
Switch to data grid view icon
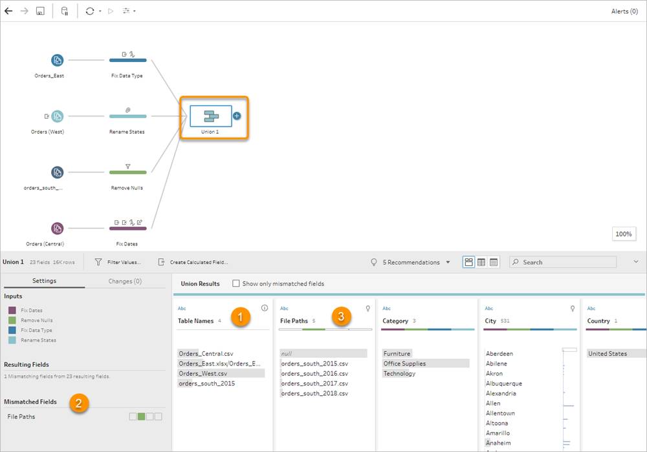(481, 262)
